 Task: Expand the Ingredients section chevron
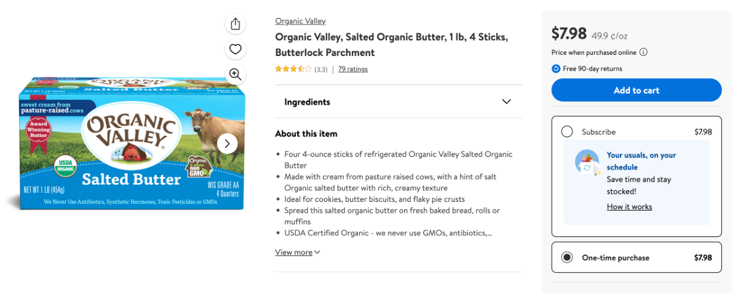(506, 102)
